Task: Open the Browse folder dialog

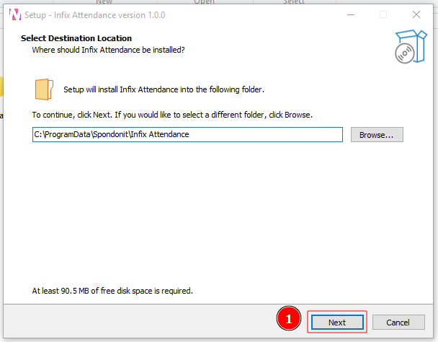Action: (377, 135)
